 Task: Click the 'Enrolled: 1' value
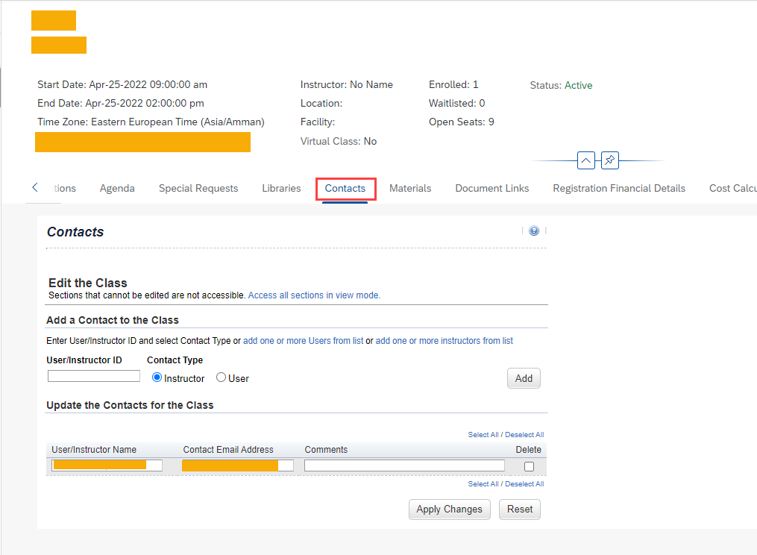(x=453, y=84)
